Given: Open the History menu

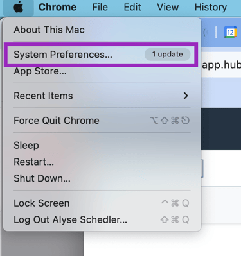Looking at the screenshot, I should click(211, 7).
